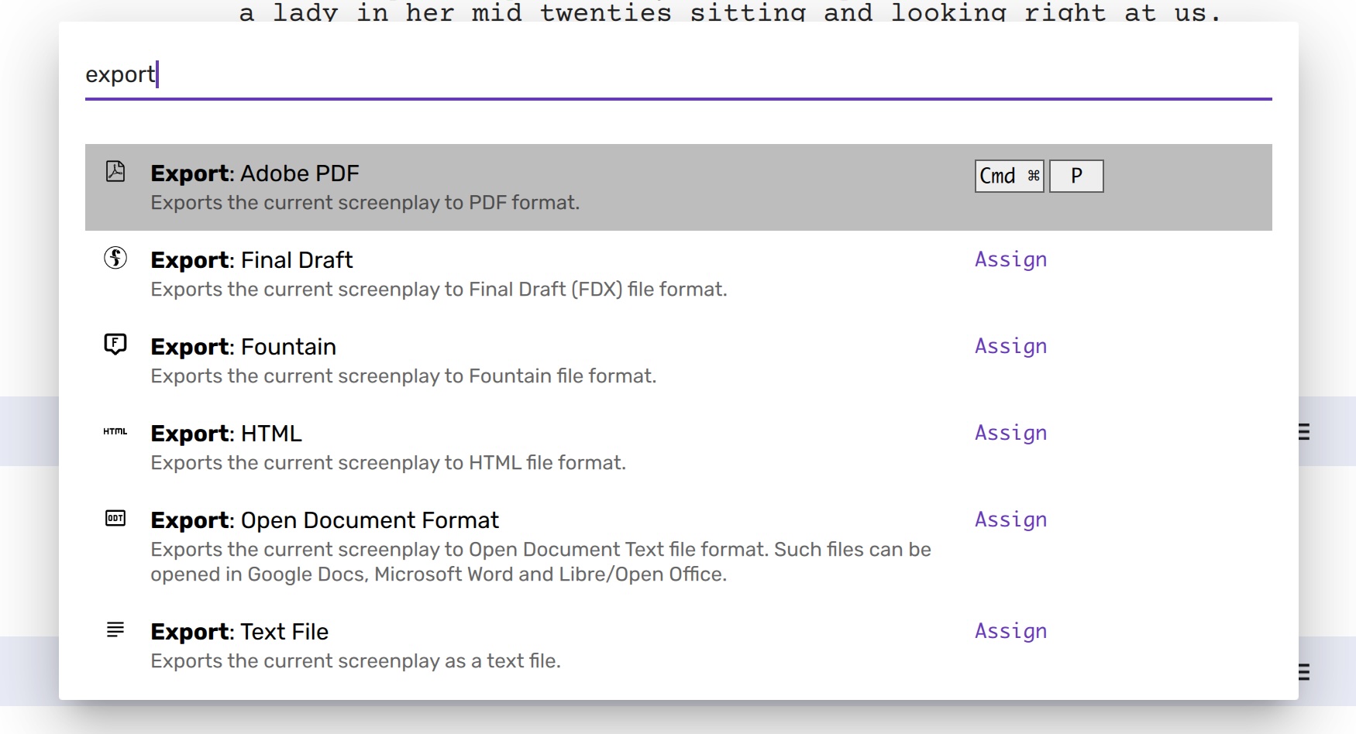Select the Export: Text File title
This screenshot has width=1356, height=734.
(x=239, y=632)
